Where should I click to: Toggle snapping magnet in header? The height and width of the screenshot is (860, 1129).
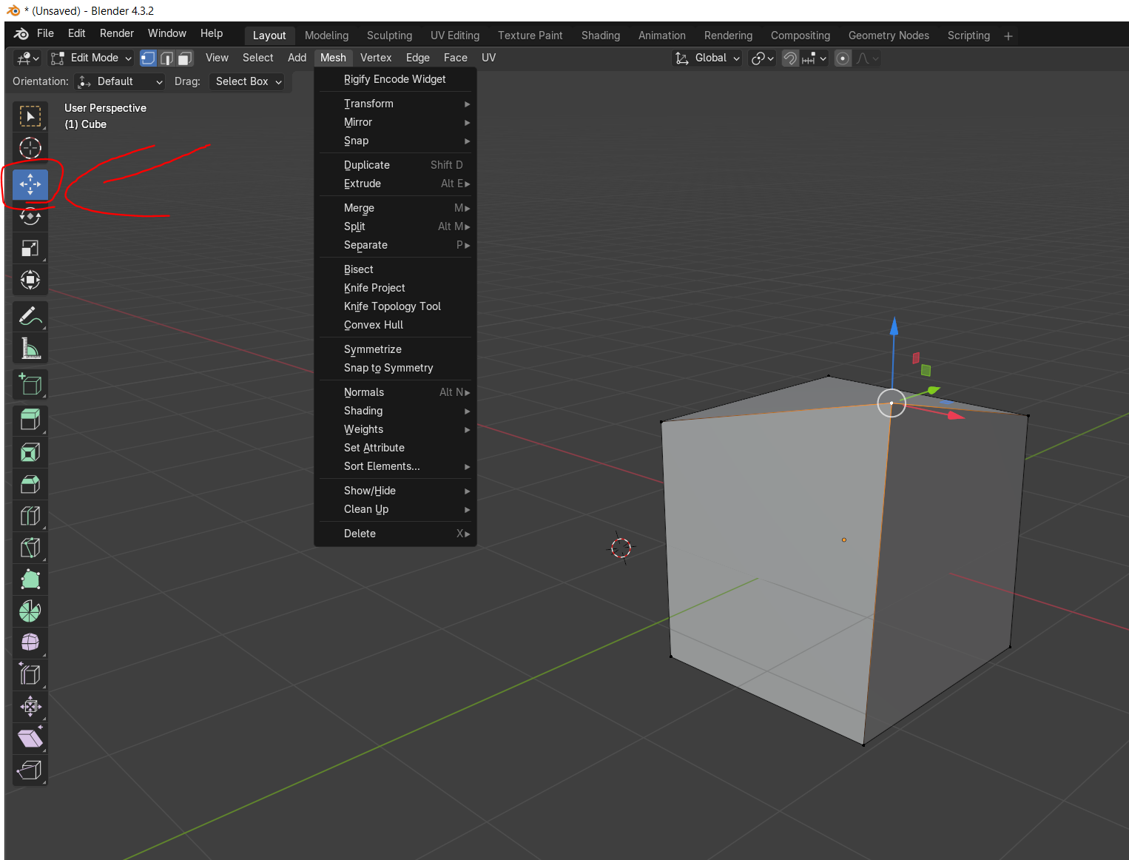click(790, 58)
